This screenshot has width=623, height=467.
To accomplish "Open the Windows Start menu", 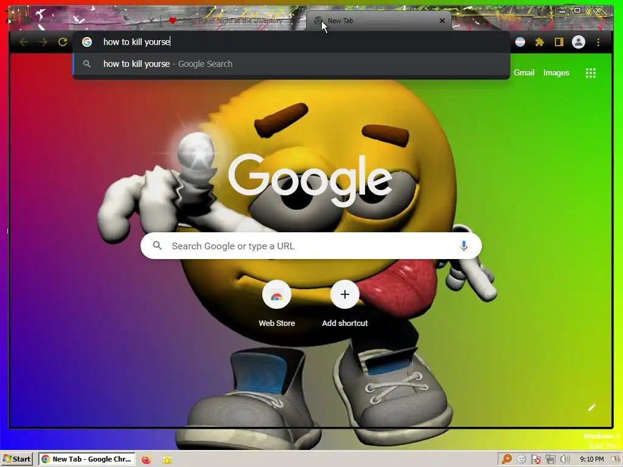I will [x=16, y=459].
